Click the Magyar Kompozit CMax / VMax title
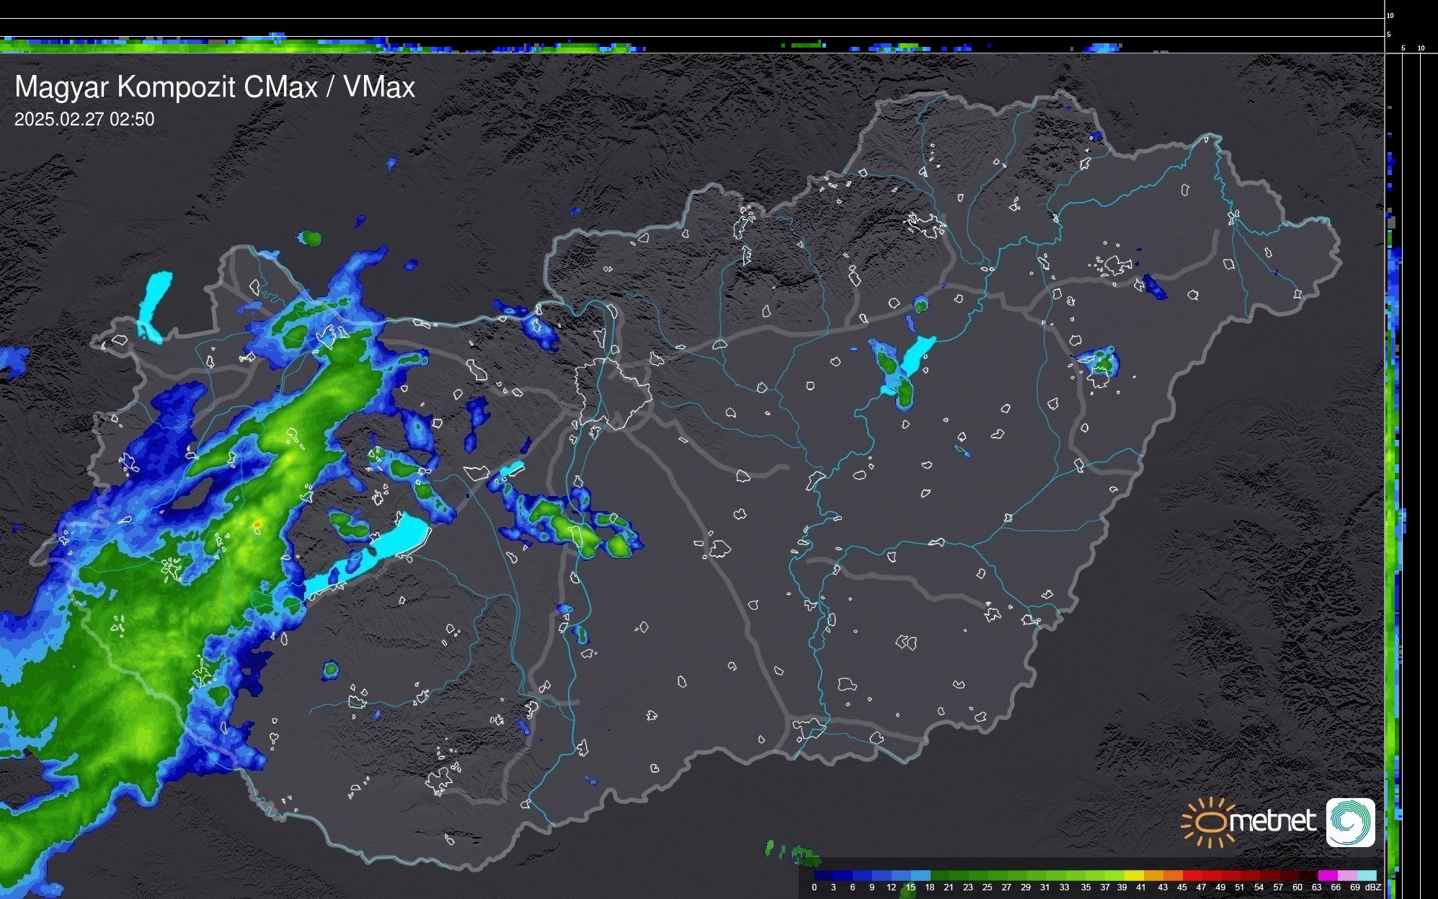The height and width of the screenshot is (899, 1438). (x=215, y=87)
